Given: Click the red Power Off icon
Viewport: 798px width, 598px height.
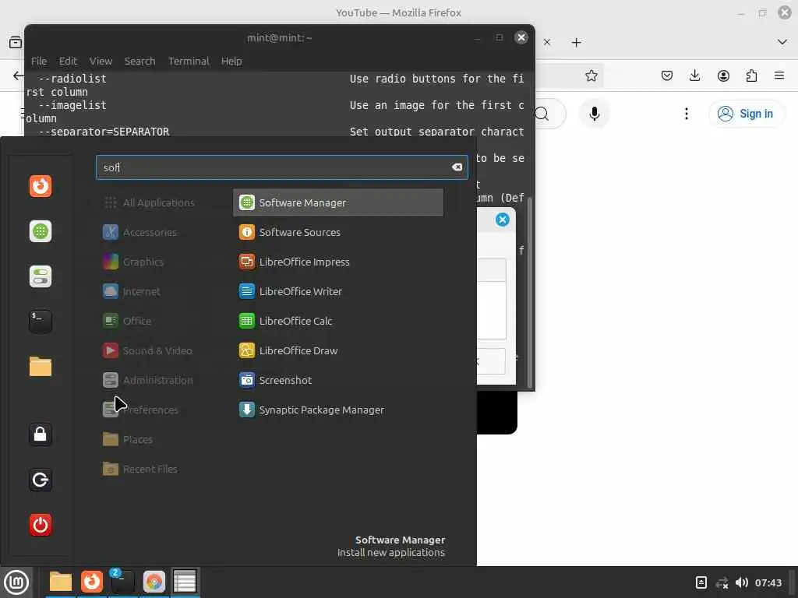Looking at the screenshot, I should [41, 525].
